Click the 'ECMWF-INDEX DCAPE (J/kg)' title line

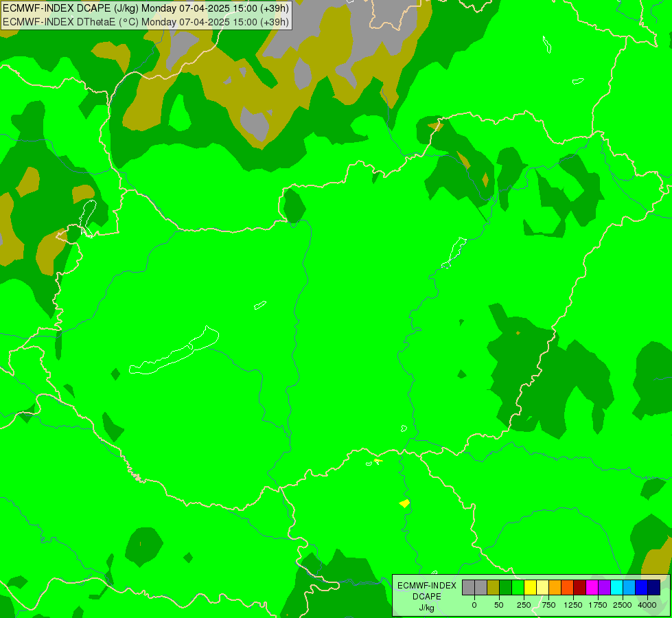coord(146,8)
